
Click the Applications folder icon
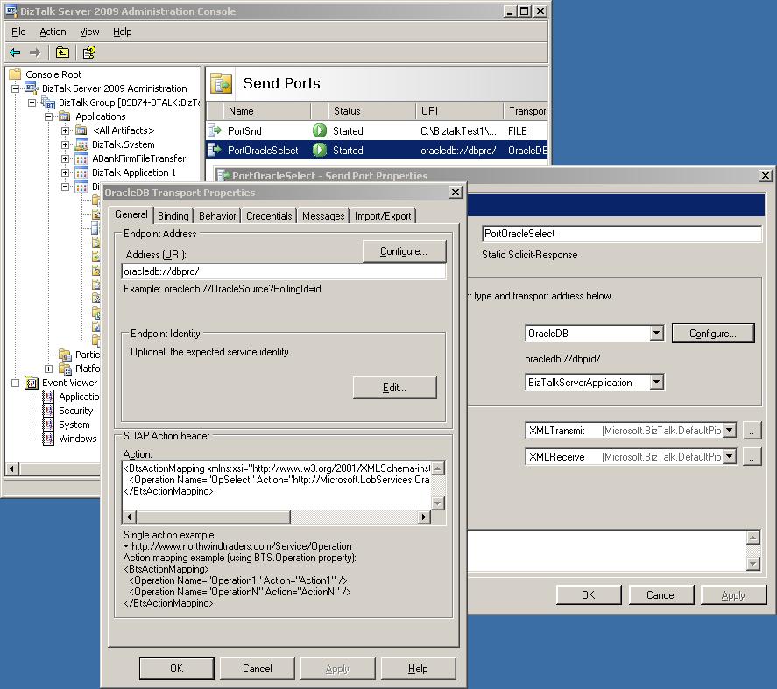click(65, 116)
